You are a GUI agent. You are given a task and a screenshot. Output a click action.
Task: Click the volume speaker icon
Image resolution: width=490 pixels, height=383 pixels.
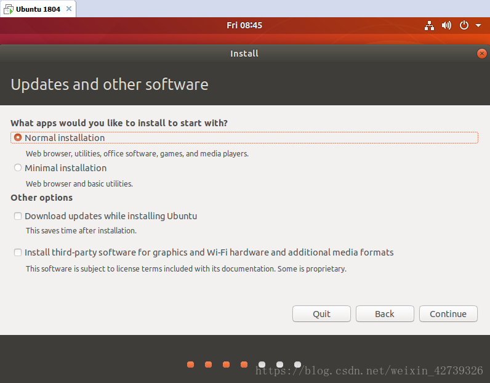coord(446,25)
